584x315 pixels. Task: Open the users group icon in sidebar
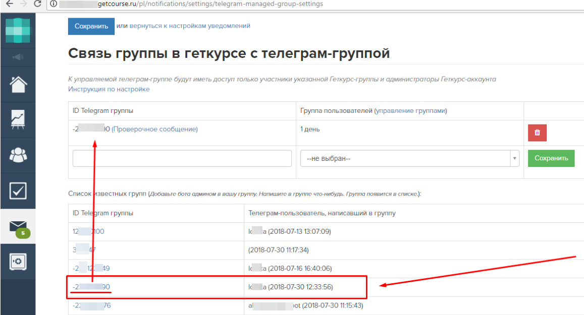18,155
